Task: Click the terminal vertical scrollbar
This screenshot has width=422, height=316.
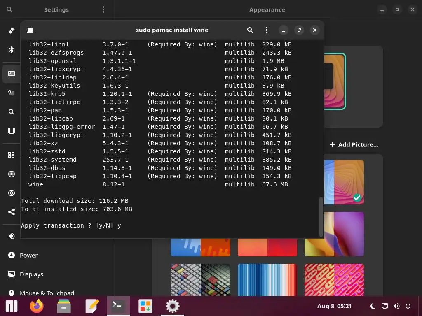Action: click(x=321, y=216)
